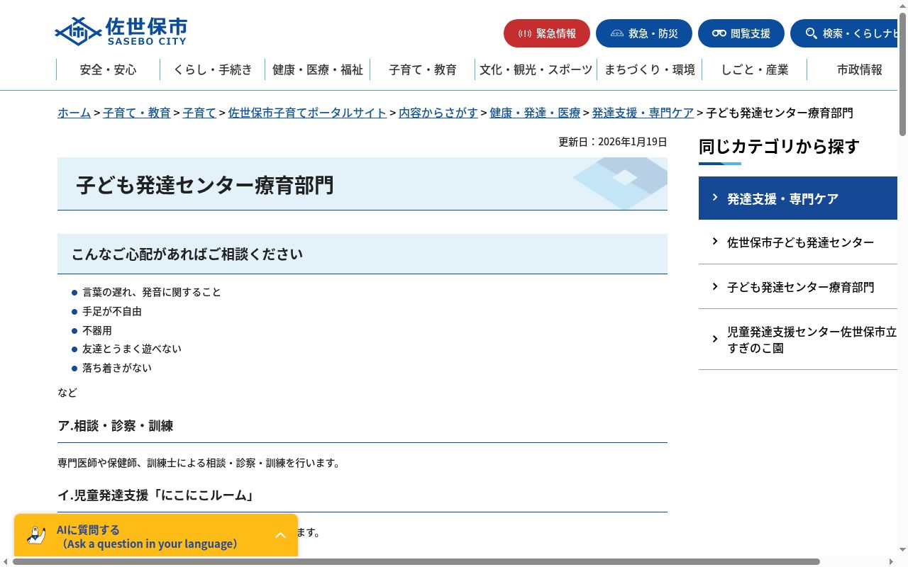
Task: Click horizontal scrollbar left arrow
Action: pos(6,561)
